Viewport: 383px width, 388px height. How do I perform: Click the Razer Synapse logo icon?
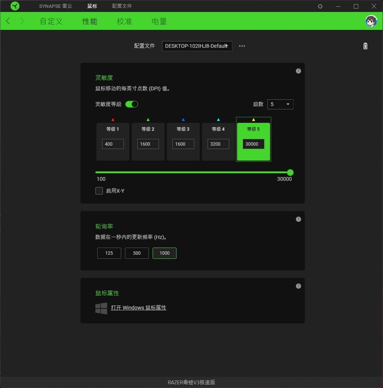coord(15,6)
